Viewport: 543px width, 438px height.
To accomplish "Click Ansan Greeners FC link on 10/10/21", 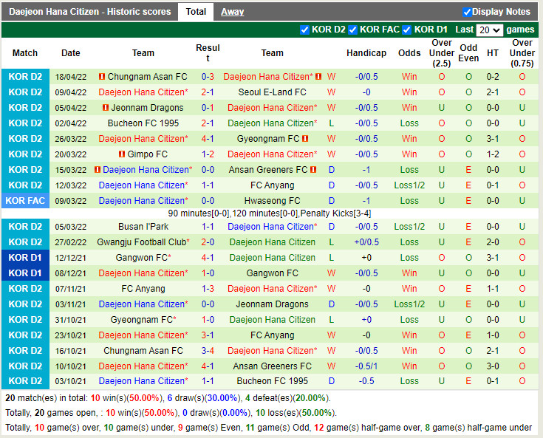I will [x=272, y=366].
